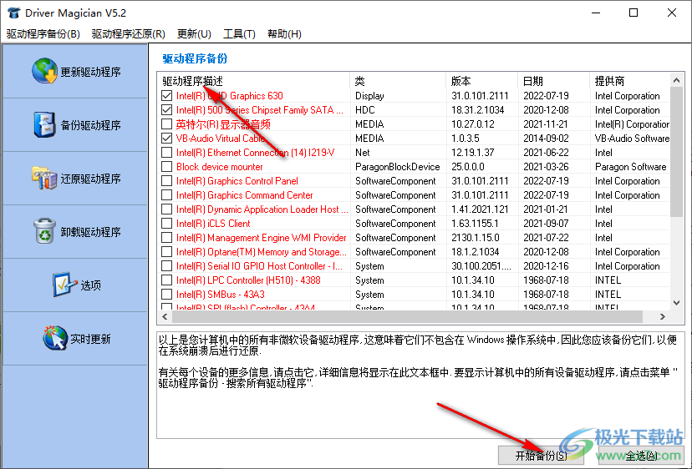Click the 选项 checklist icon
Screen dimensions: 692x469
tap(65, 285)
